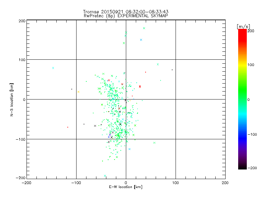265x199 pixels.
Task: Select the orange X marker left of cluster
Action: 78,92
